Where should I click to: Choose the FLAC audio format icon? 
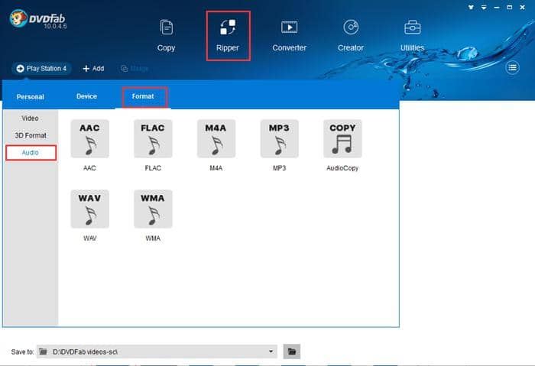pos(153,139)
